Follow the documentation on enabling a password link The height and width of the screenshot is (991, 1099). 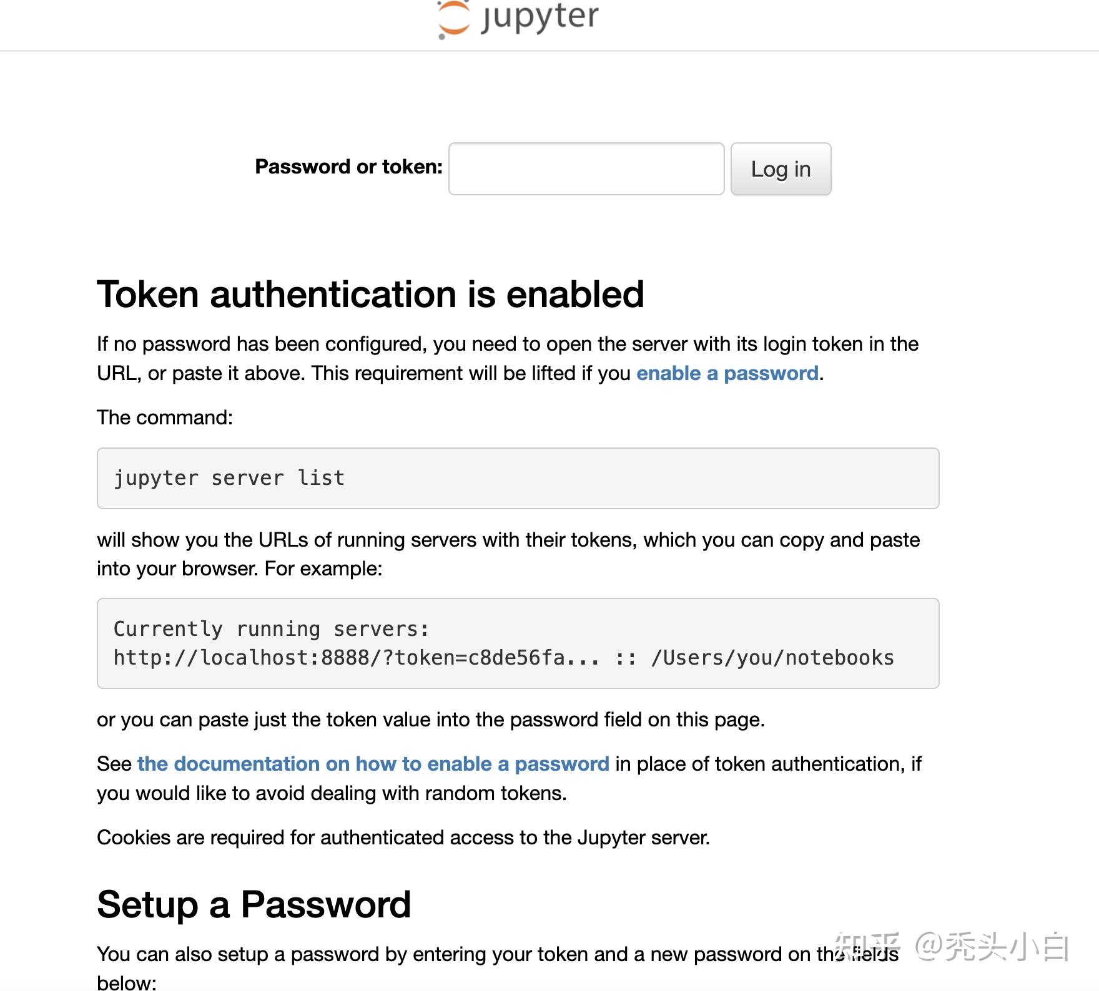[x=373, y=764]
